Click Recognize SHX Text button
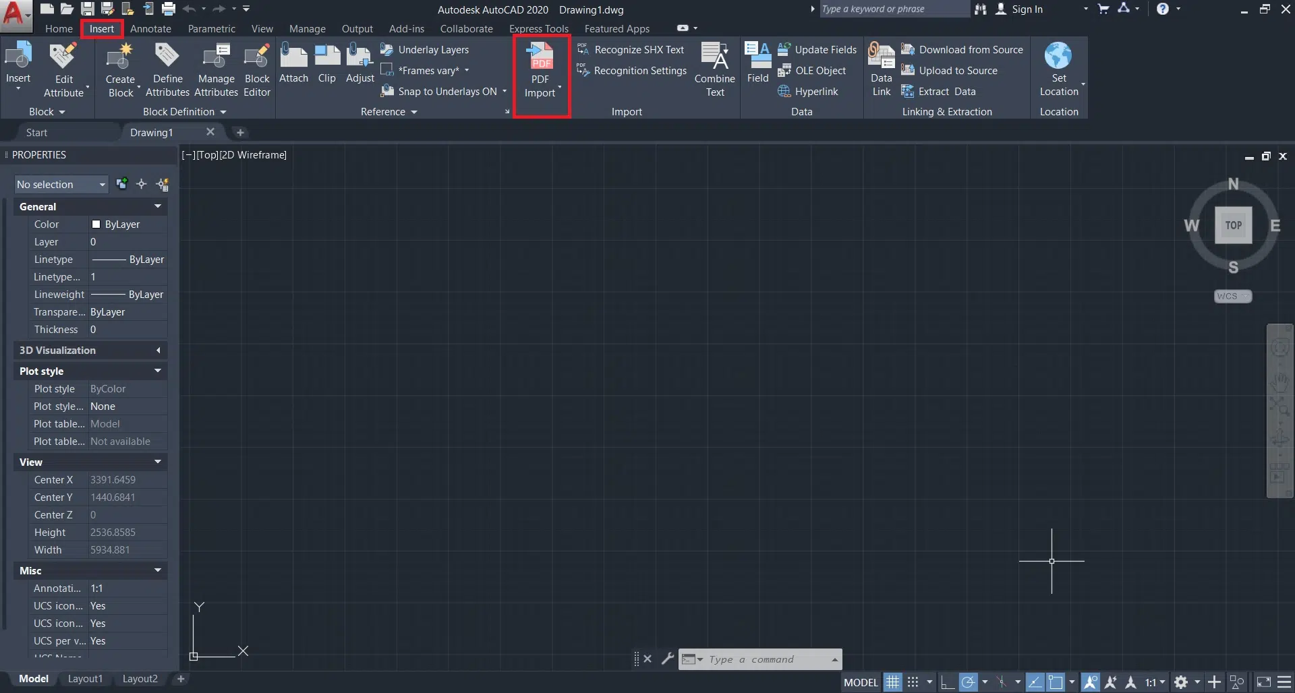This screenshot has height=693, width=1295. pos(631,50)
